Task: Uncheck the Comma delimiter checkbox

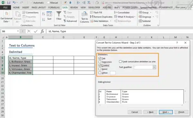Action: (x=100, y=65)
